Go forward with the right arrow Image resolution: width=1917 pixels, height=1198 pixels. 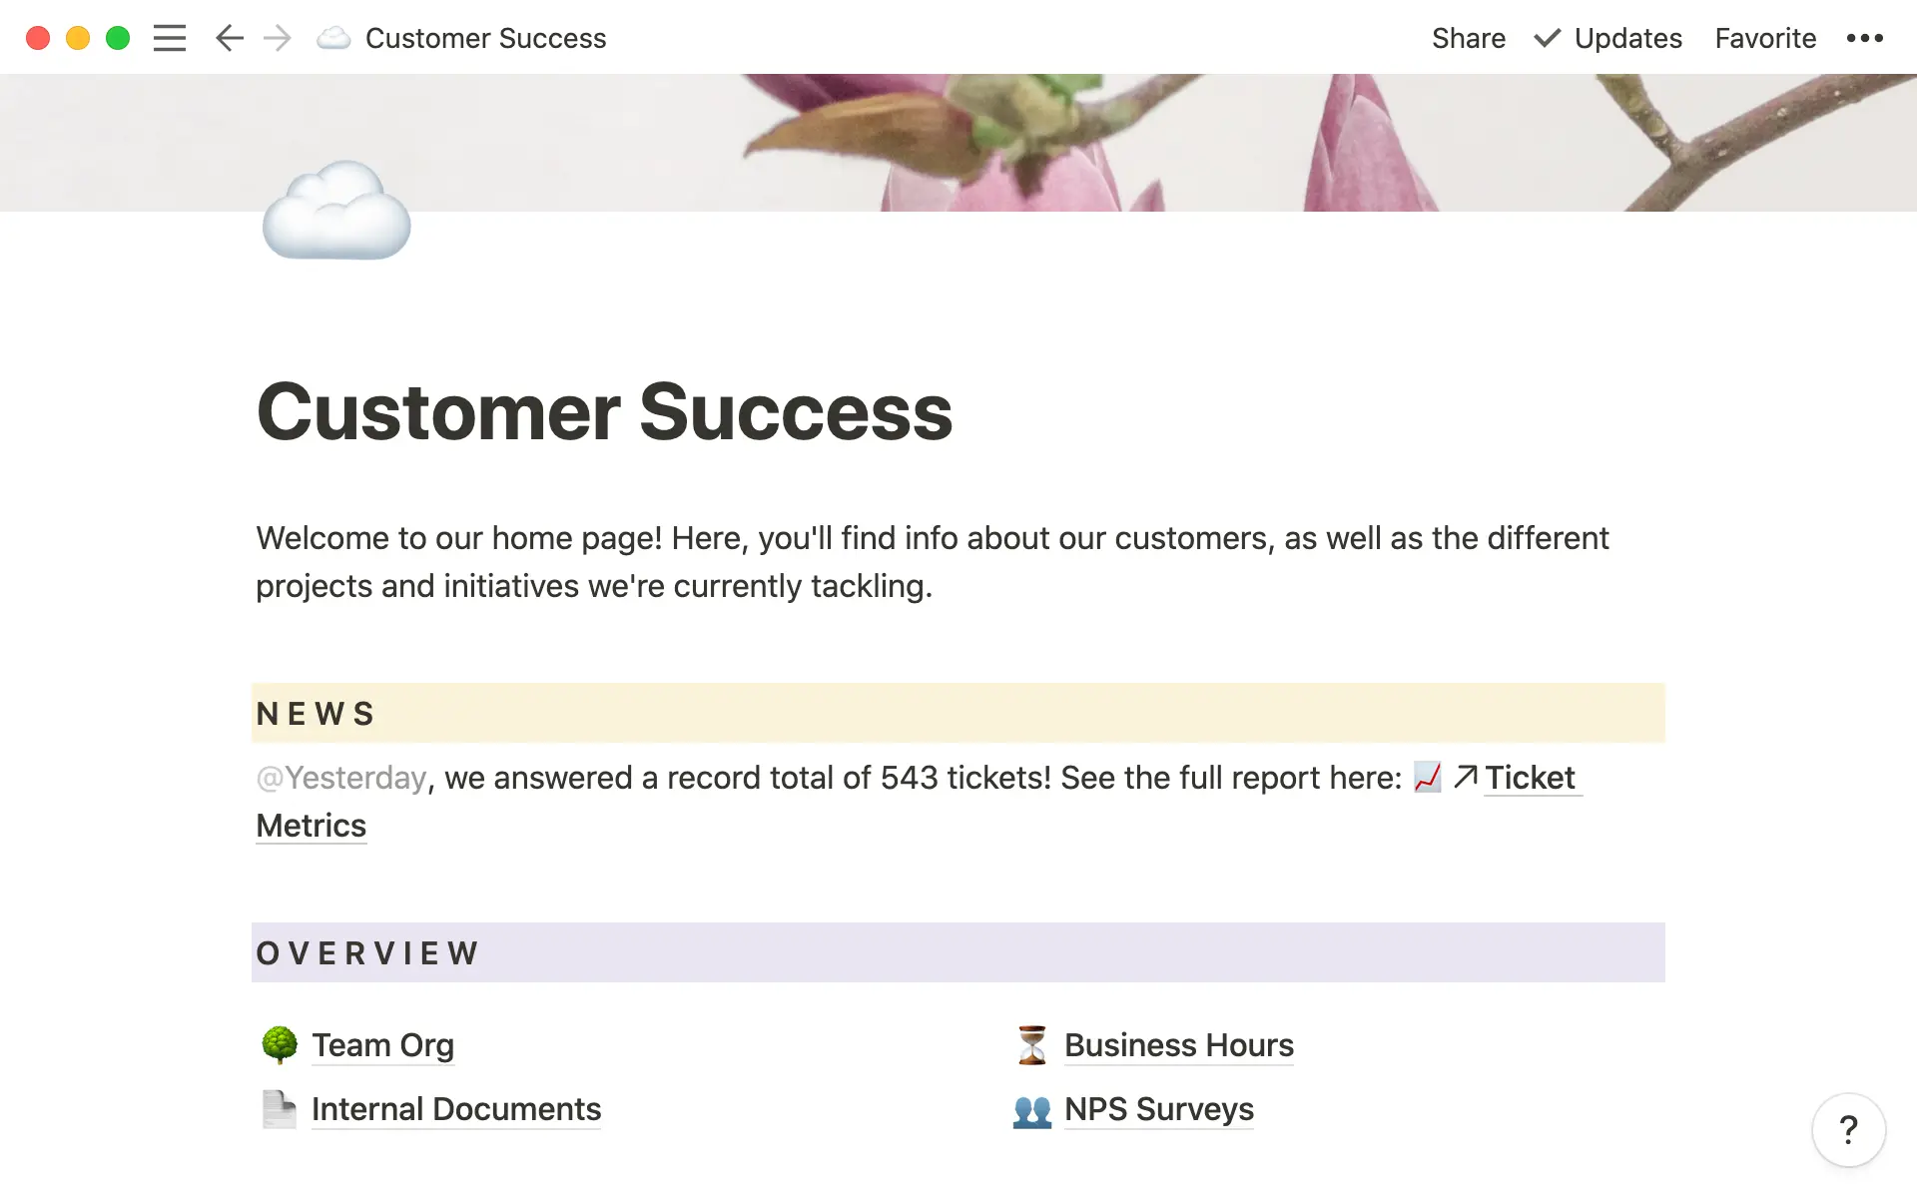pos(278,38)
